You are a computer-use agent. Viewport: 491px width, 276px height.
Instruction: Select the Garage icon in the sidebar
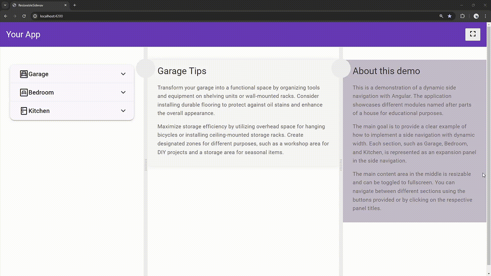point(23,74)
